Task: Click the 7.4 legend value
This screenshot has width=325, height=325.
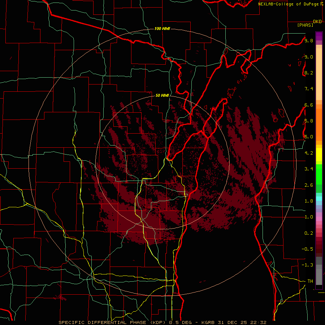Action: point(309,89)
